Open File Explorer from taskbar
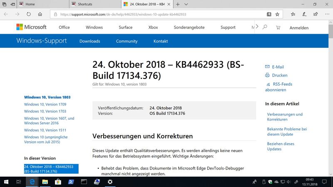333x187 pixels. click(45, 182)
